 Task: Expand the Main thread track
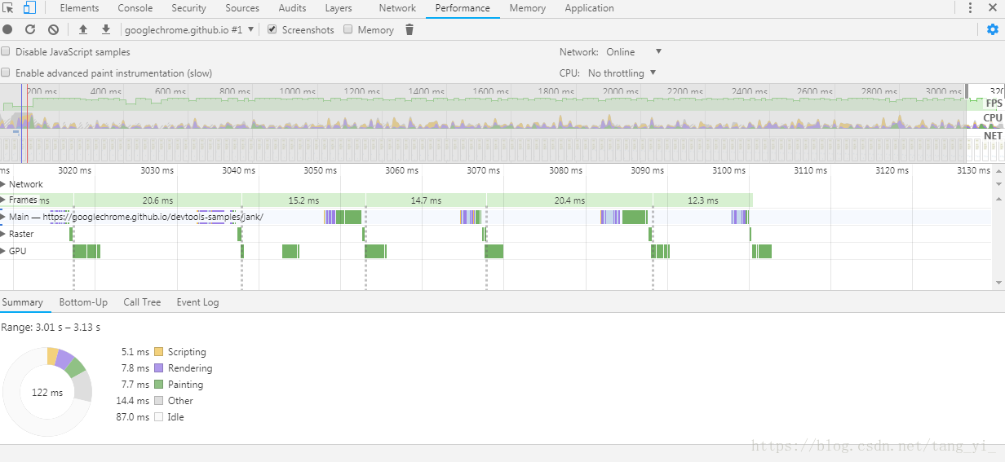click(3, 217)
